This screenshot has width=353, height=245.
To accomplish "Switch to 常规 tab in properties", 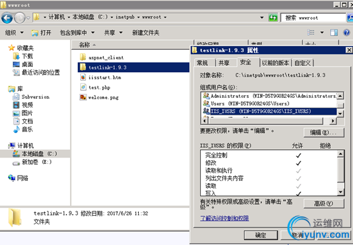I will [203, 63].
